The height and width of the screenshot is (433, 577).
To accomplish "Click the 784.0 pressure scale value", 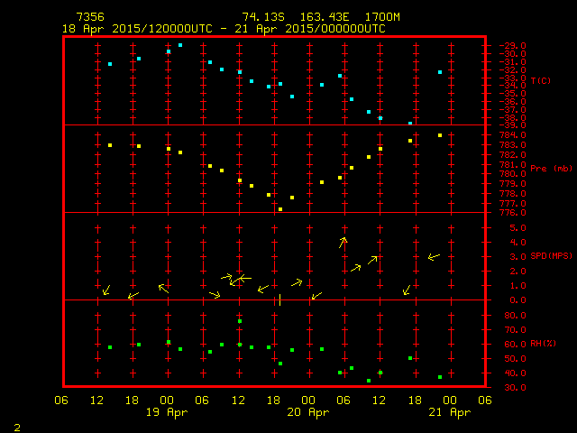I will click(x=500, y=135).
